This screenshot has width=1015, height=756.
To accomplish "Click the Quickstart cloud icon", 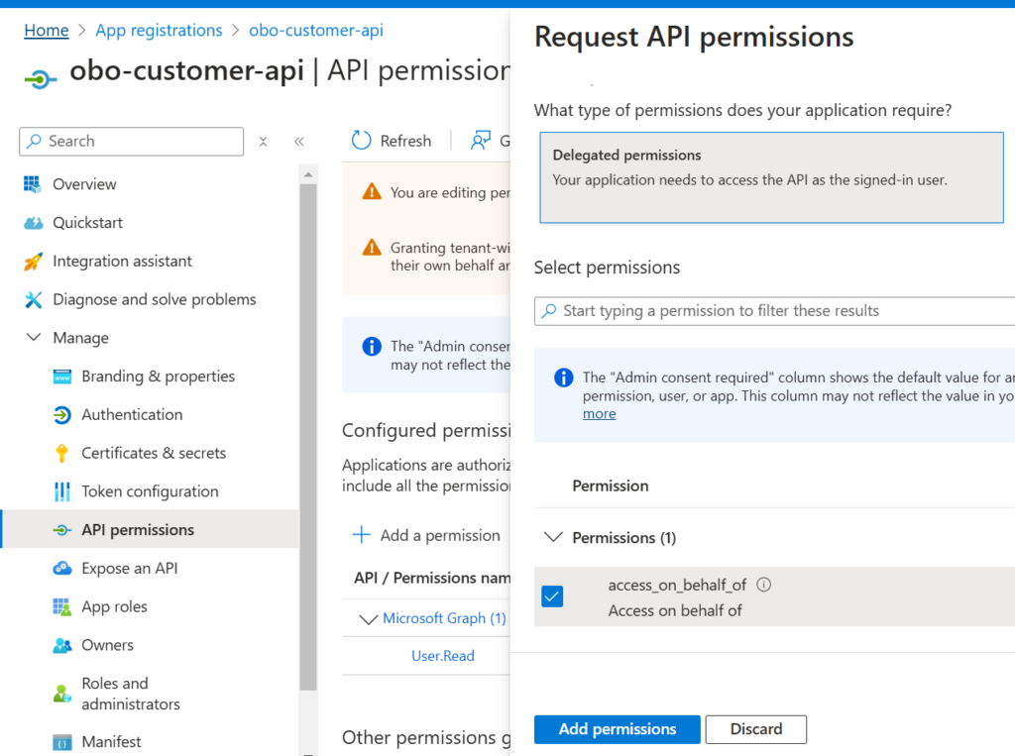I will point(33,223).
